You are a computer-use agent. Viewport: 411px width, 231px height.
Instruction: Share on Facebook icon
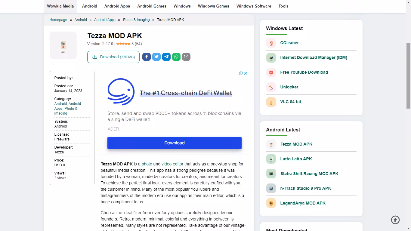pyautogui.click(x=147, y=57)
